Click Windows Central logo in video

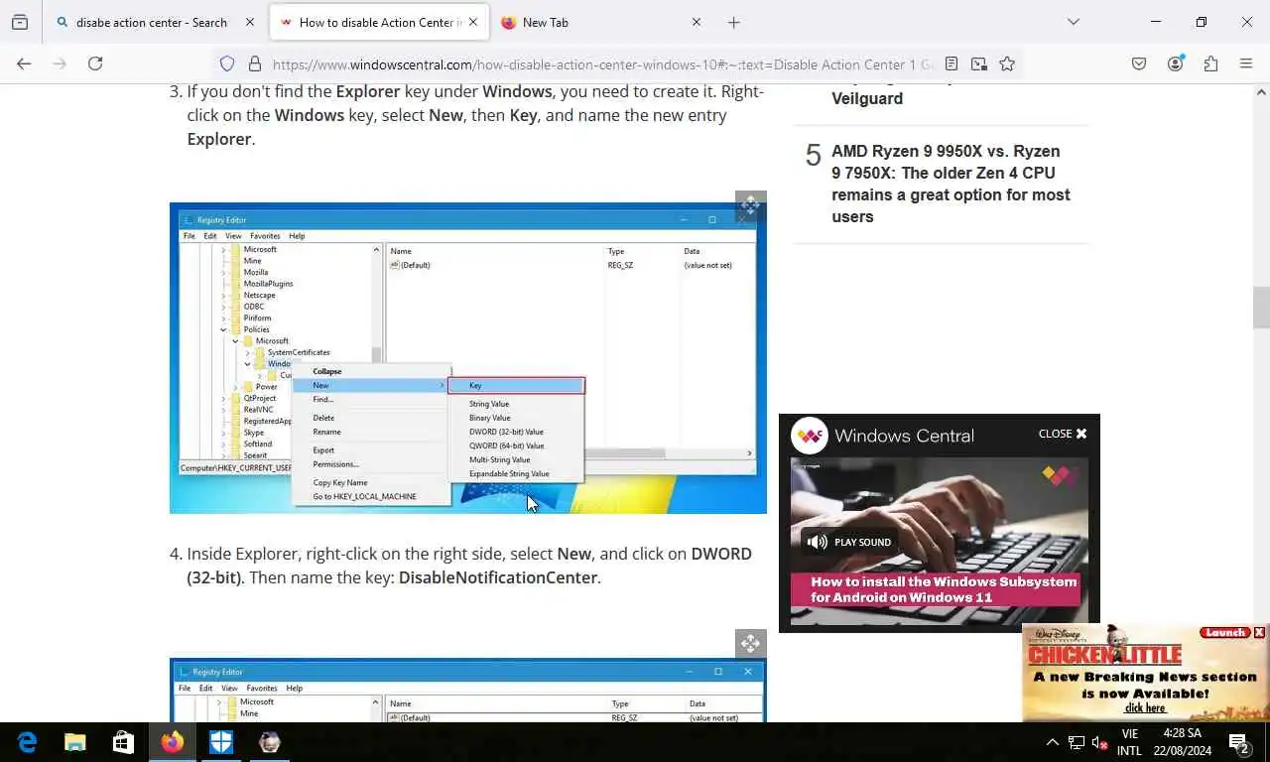[x=810, y=435]
